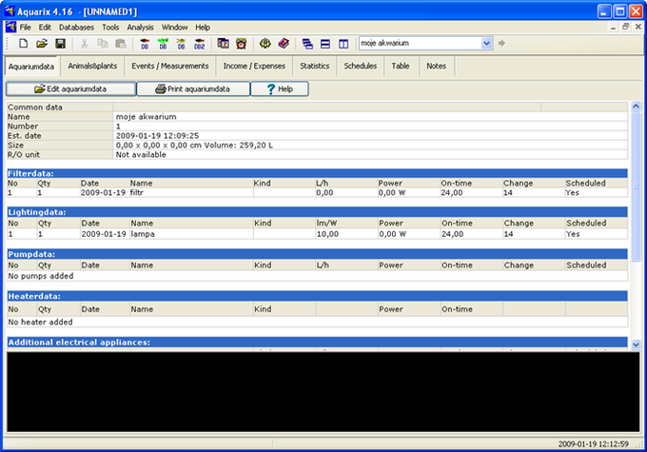The image size is (647, 452).
Task: Switch to the Events / Measurements tab
Action: coord(170,66)
